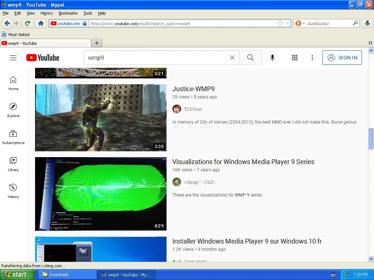Click the page scrollbar down arrow

(x=371, y=259)
